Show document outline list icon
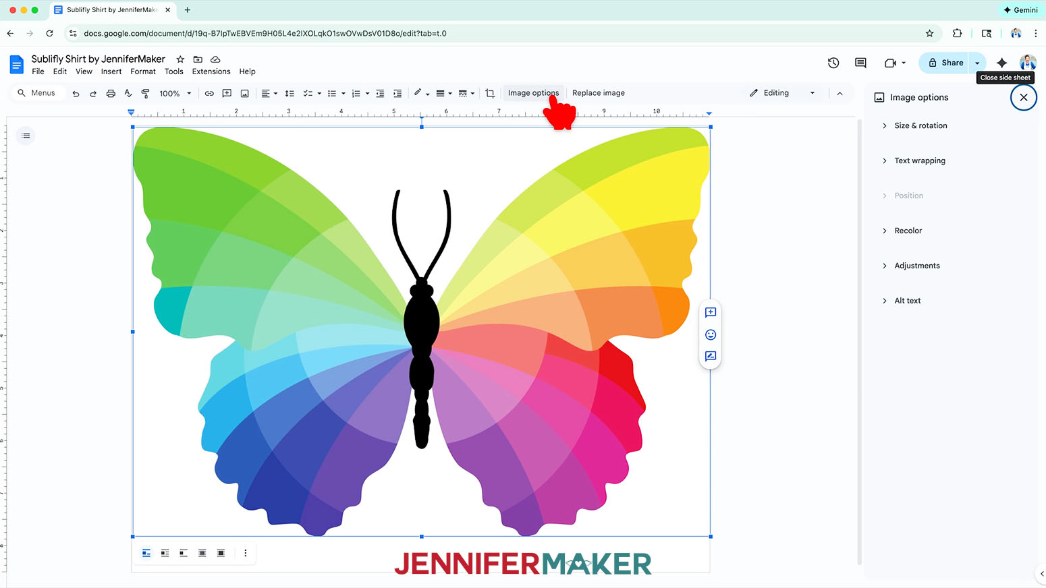Viewport: 1046px width, 588px height. (x=26, y=136)
